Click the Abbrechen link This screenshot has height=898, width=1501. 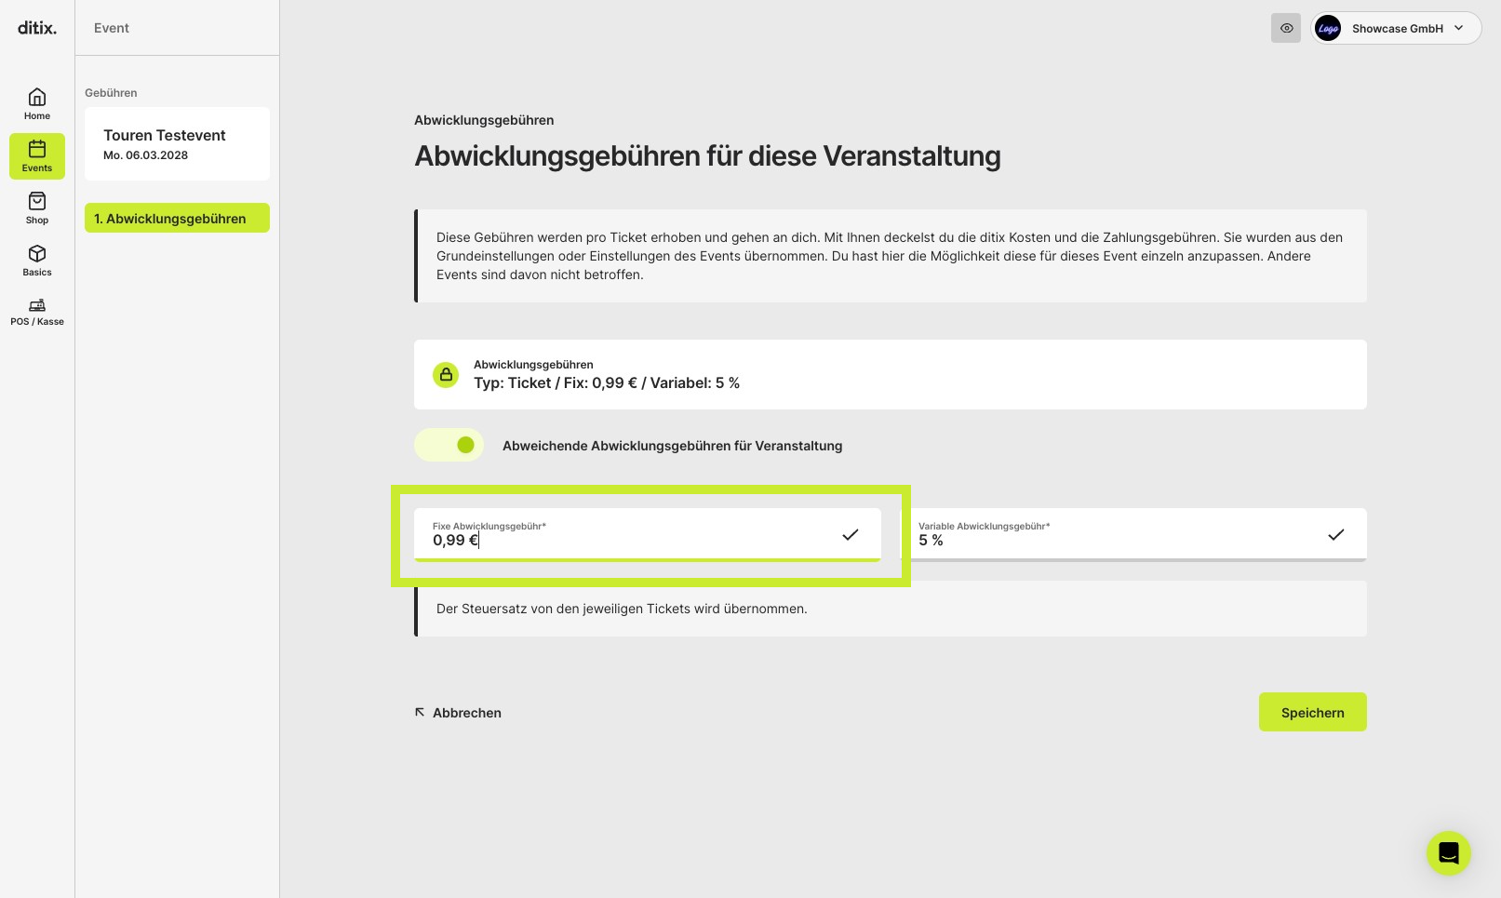click(458, 713)
